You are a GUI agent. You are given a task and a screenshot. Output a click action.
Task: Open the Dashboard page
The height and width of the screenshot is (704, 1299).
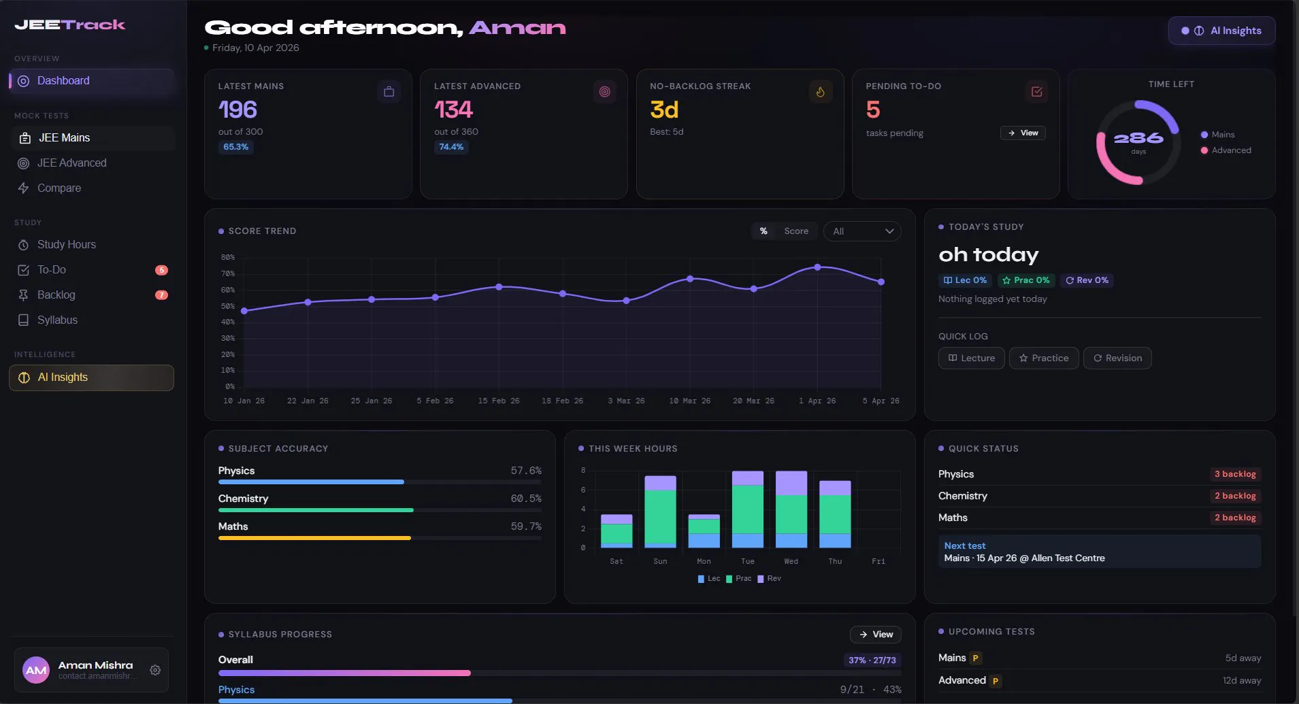pyautogui.click(x=92, y=81)
